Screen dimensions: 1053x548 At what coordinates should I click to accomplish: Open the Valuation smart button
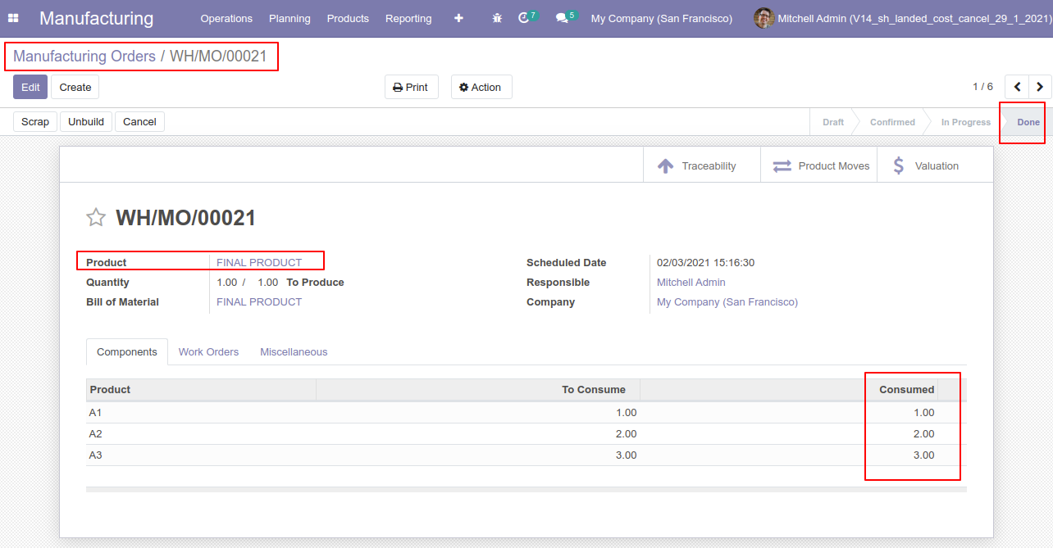927,165
